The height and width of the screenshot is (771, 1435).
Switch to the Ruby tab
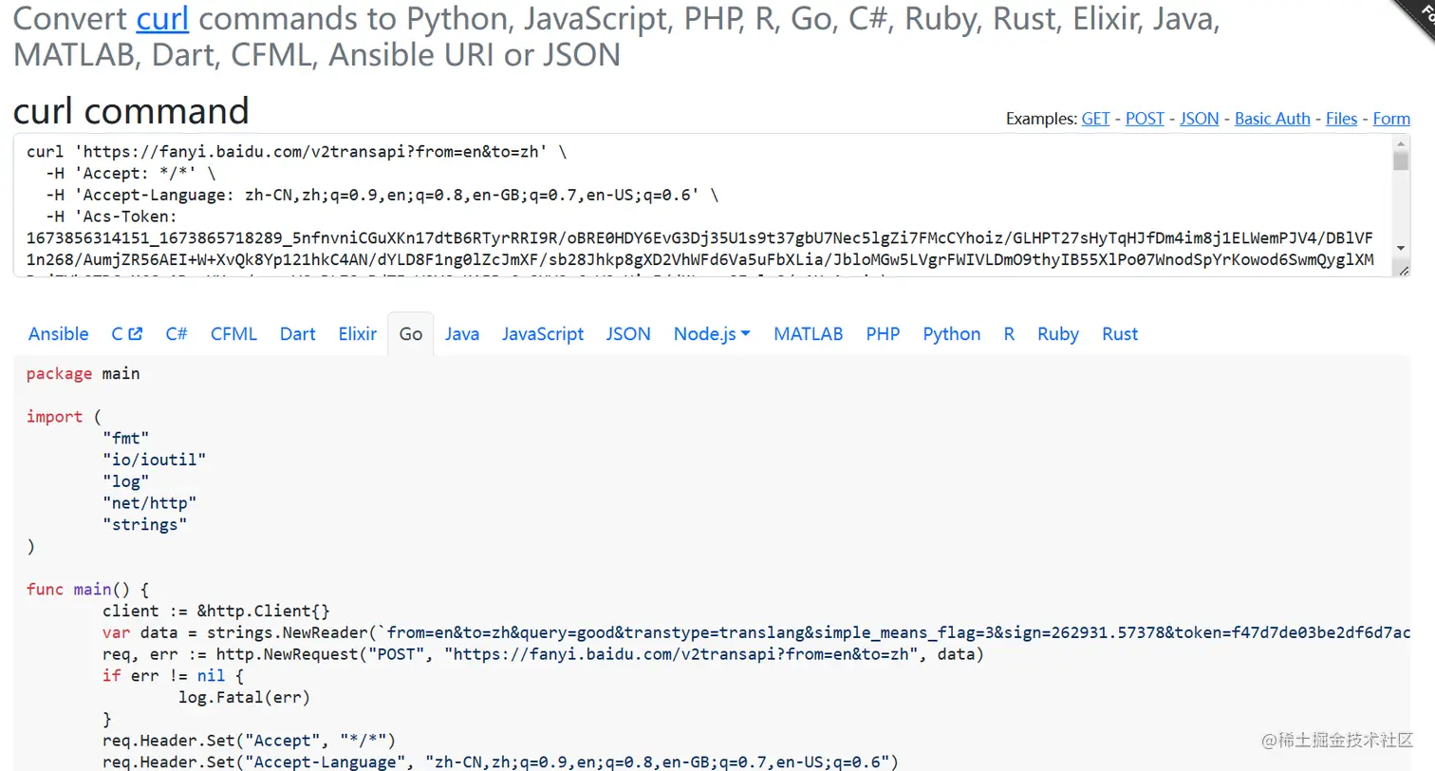[x=1058, y=334]
